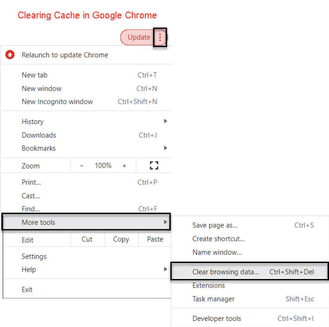Image resolution: width=329 pixels, height=327 pixels.
Task: Toggle fullscreen with the zoom fullscreen icon
Action: pos(154,165)
